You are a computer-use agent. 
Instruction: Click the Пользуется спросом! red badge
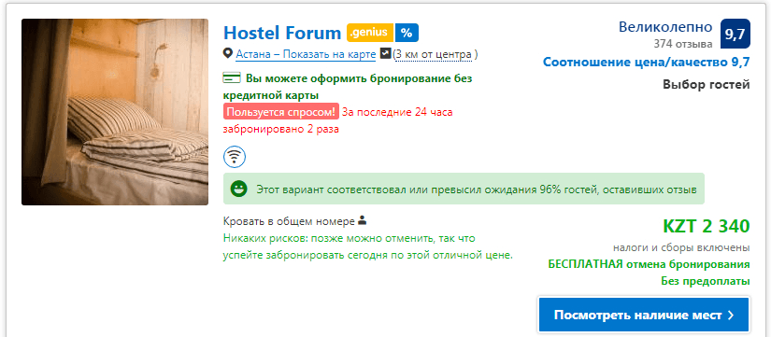point(281,112)
